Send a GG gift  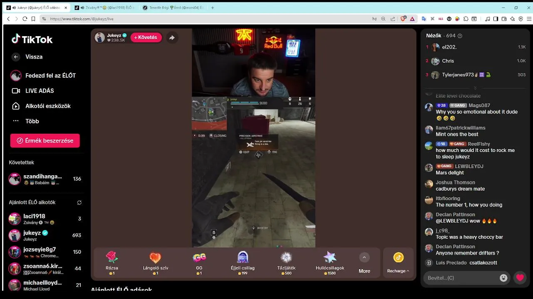point(199,263)
